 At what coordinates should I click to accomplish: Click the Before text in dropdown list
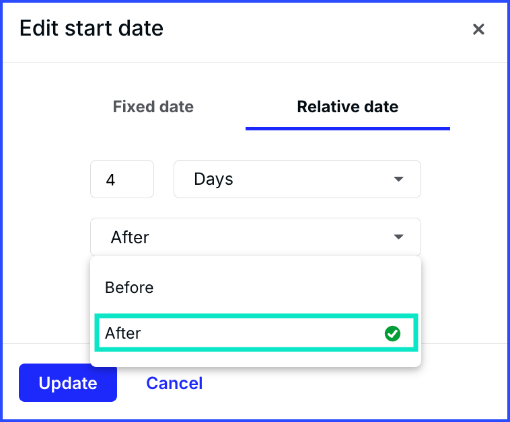pyautogui.click(x=129, y=288)
